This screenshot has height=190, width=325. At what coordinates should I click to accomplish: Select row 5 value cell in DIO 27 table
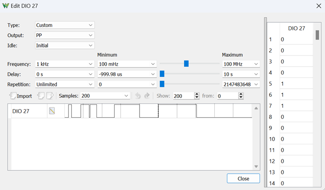pos(296,83)
